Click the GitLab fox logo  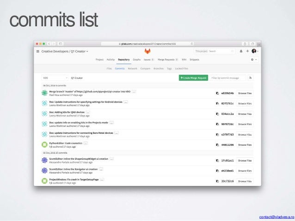coord(147,51)
